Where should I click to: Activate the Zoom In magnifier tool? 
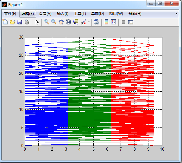47,22
